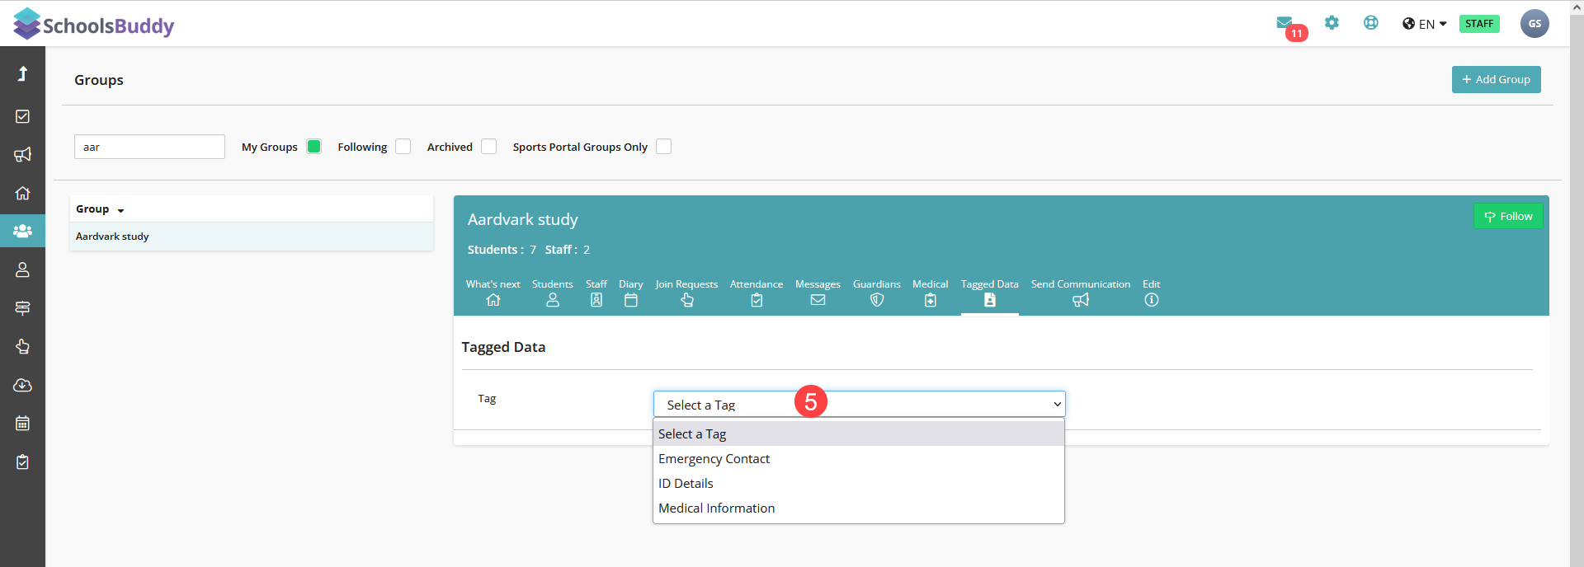Viewport: 1584px width, 567px height.
Task: Open the home icon in left sidebar
Action: click(x=22, y=193)
